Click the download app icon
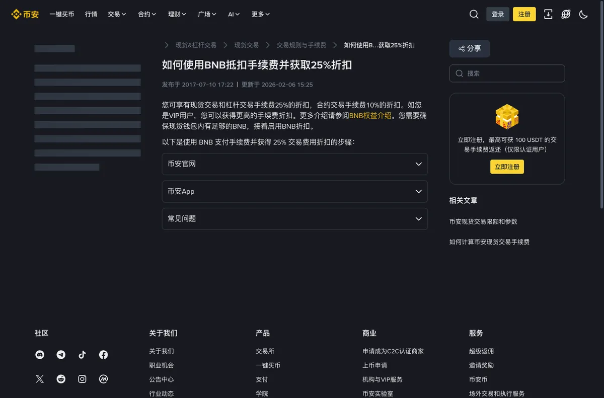 (548, 14)
